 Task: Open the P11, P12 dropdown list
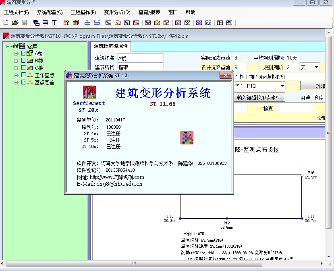[x=283, y=86]
